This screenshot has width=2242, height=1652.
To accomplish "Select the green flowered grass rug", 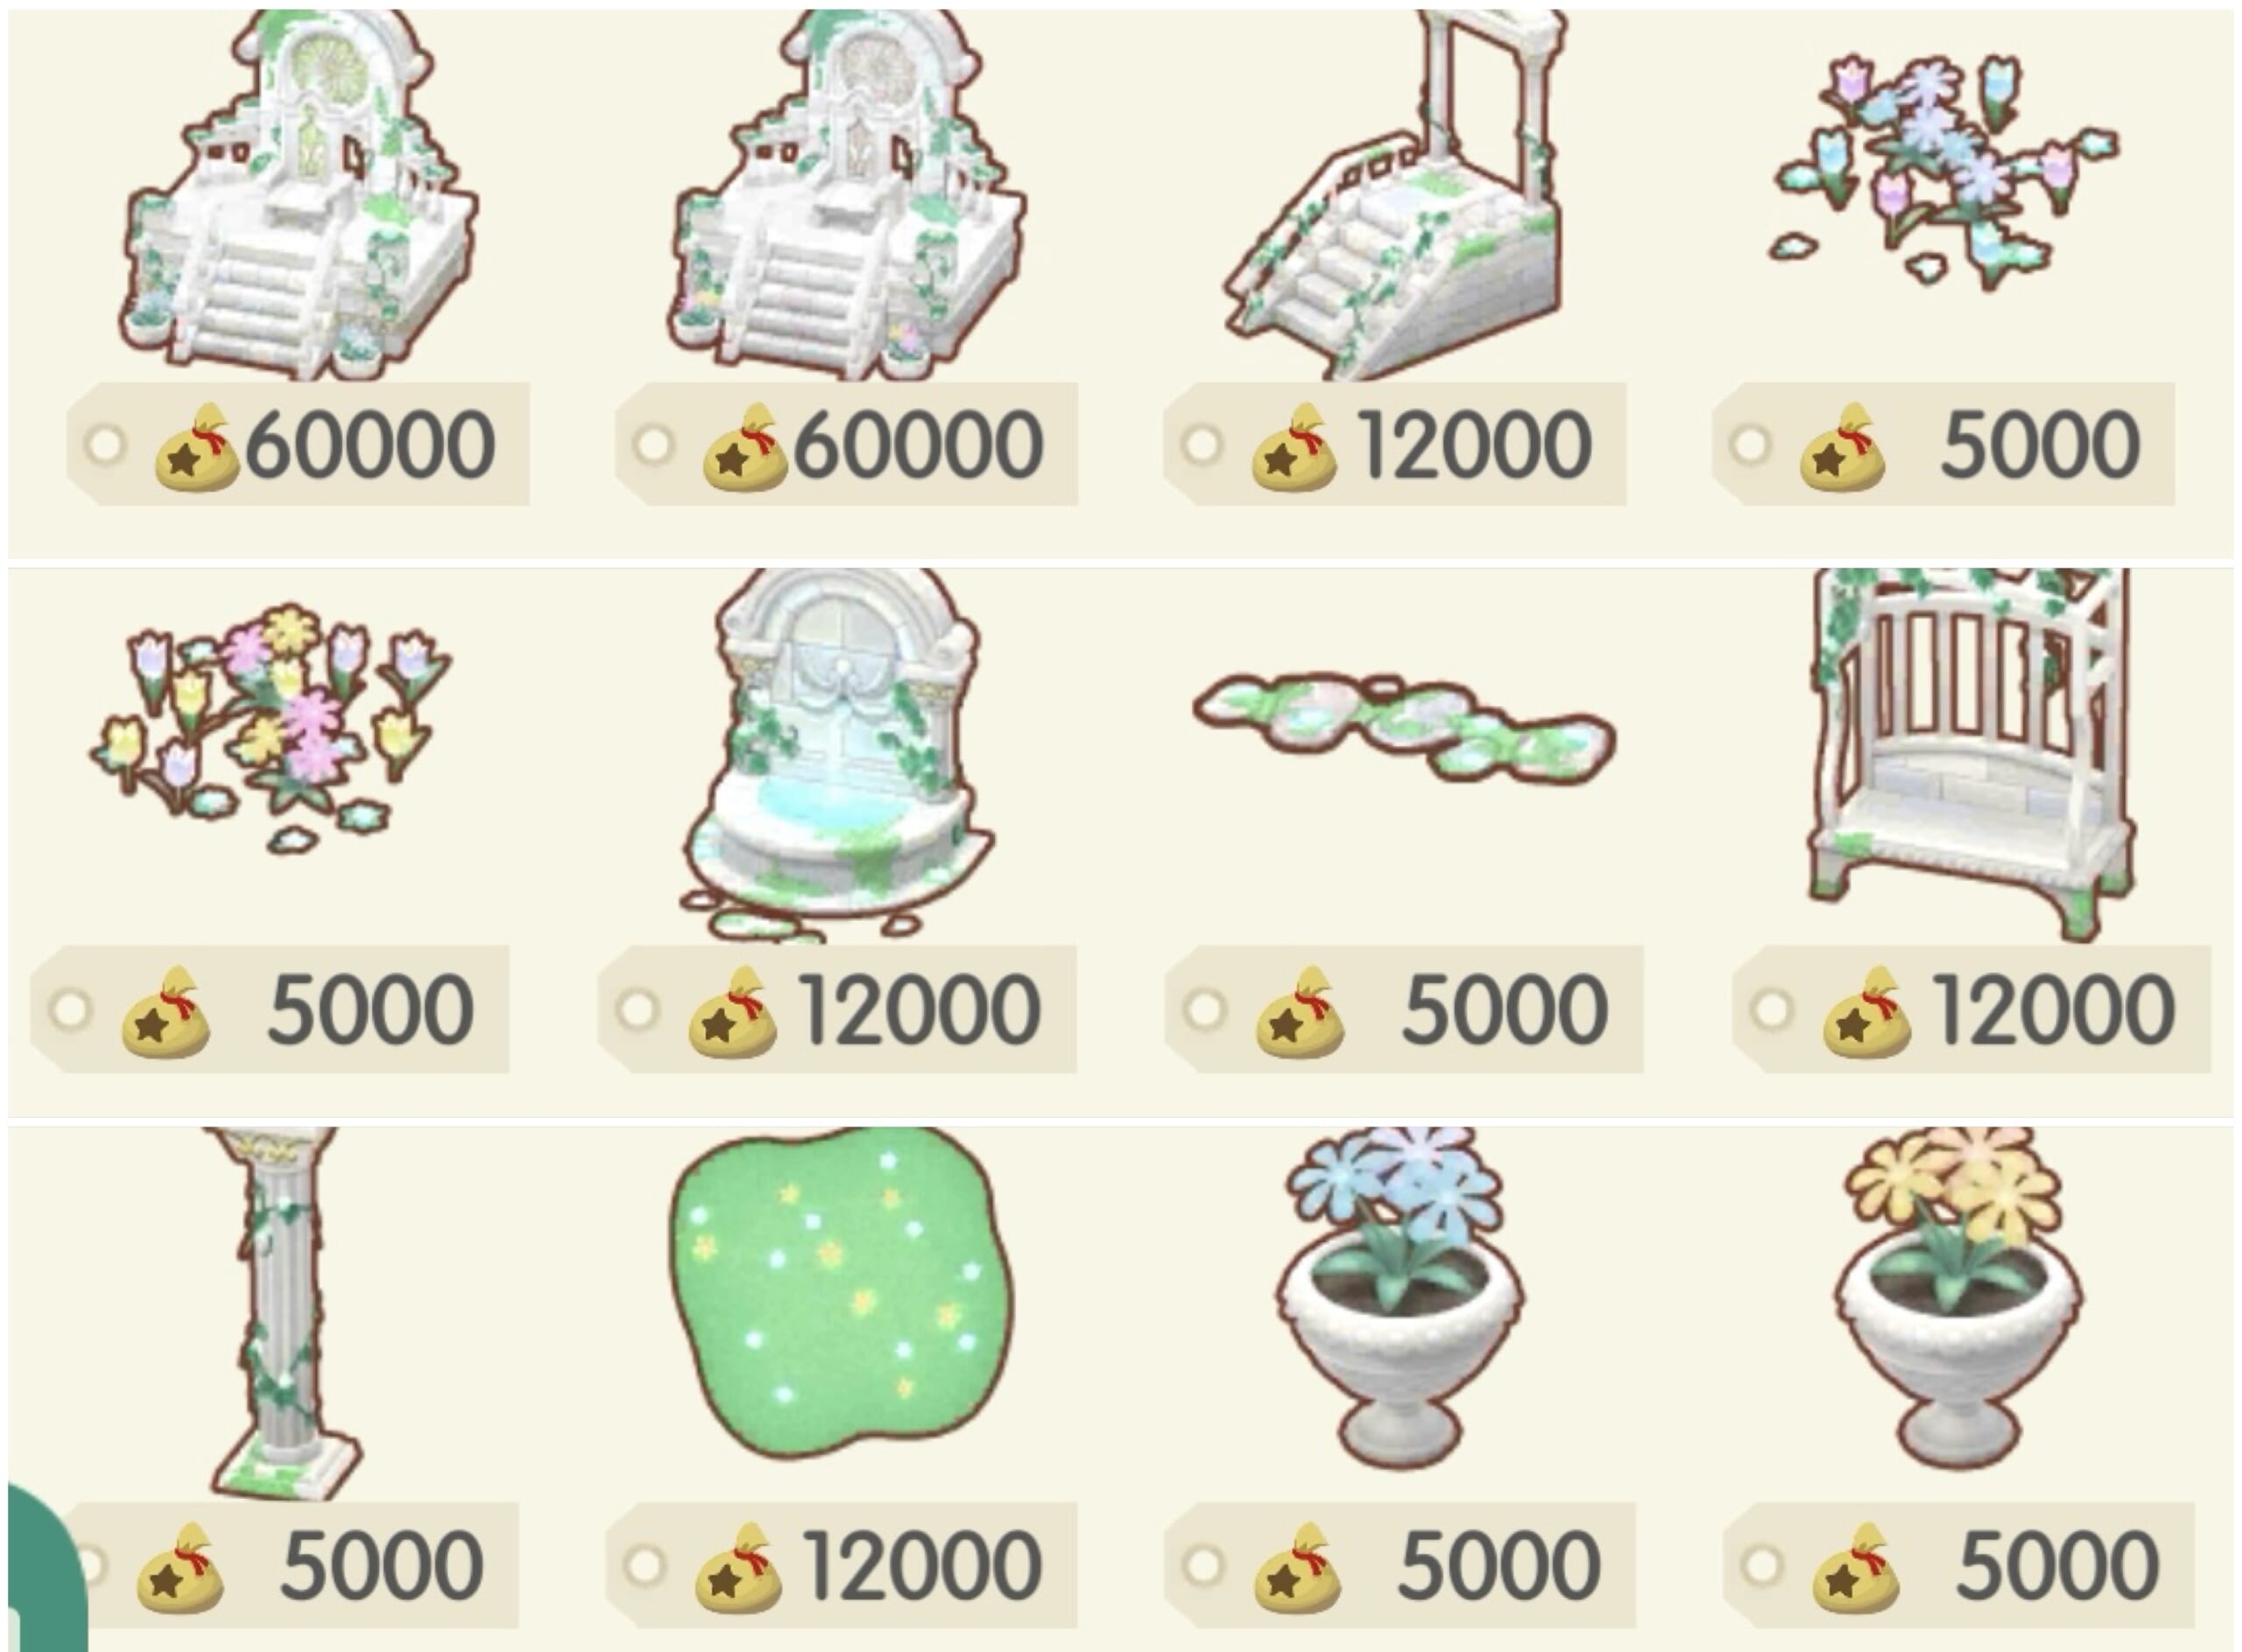I will pos(841,1292).
